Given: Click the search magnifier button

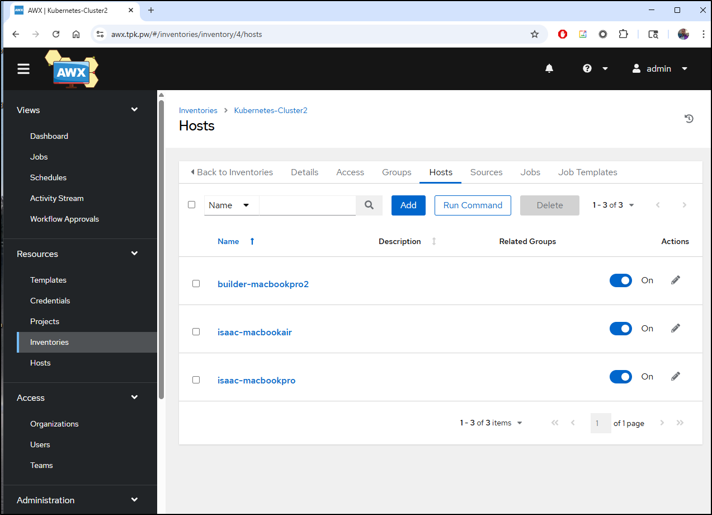Looking at the screenshot, I should point(369,205).
